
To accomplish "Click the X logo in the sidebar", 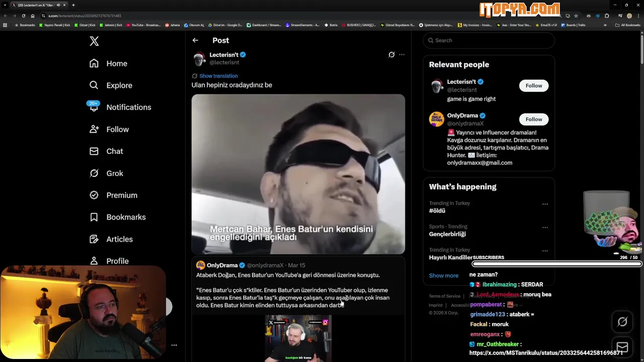I will (94, 41).
